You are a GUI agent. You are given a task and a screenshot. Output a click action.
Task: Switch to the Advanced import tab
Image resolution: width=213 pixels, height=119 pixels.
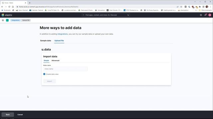click(56, 60)
